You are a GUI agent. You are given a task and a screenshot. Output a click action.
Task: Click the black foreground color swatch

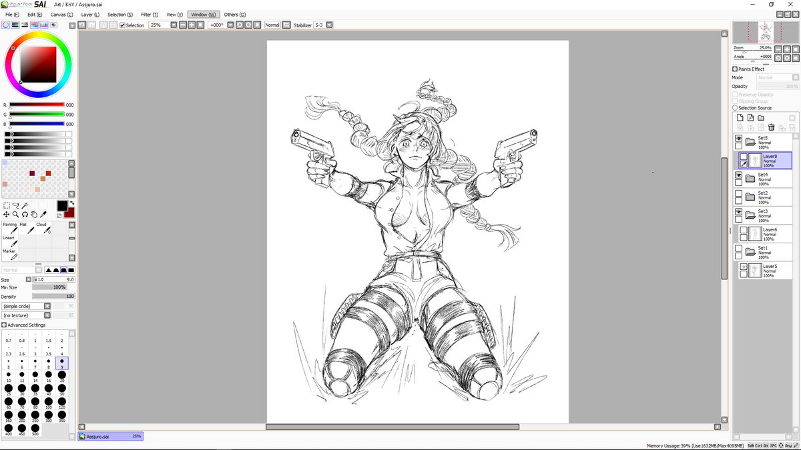pyautogui.click(x=62, y=206)
